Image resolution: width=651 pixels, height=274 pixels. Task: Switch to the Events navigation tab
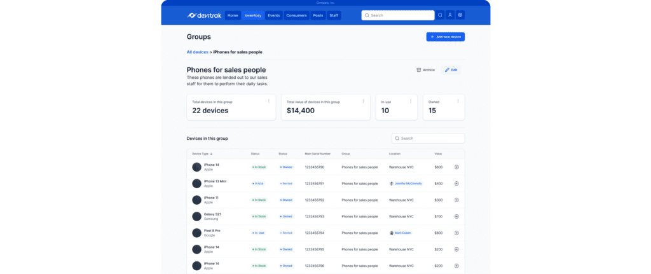click(x=273, y=15)
